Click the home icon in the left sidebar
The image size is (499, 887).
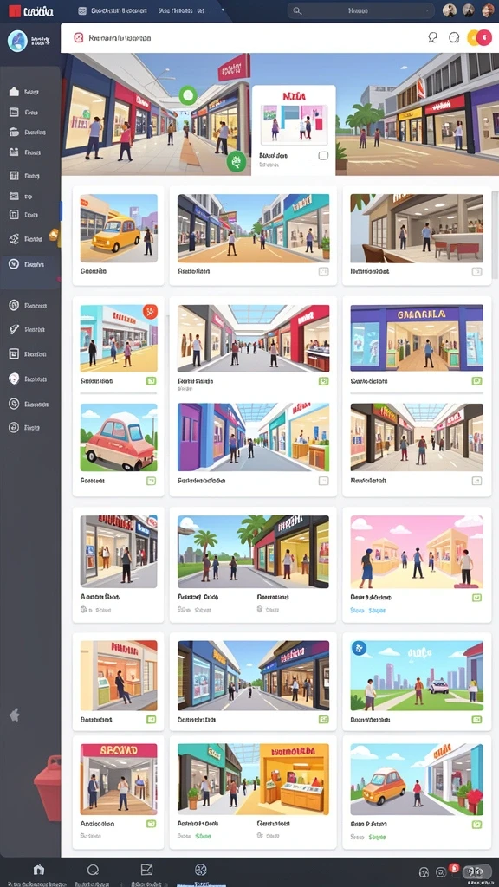(x=14, y=92)
